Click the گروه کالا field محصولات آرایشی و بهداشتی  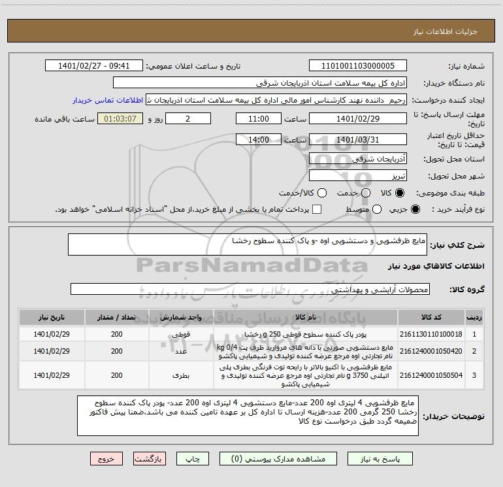tap(250, 289)
